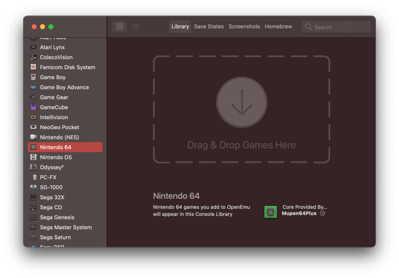Image resolution: width=399 pixels, height=278 pixels.
Task: Click the Atari Lynx console icon
Action: (x=34, y=47)
